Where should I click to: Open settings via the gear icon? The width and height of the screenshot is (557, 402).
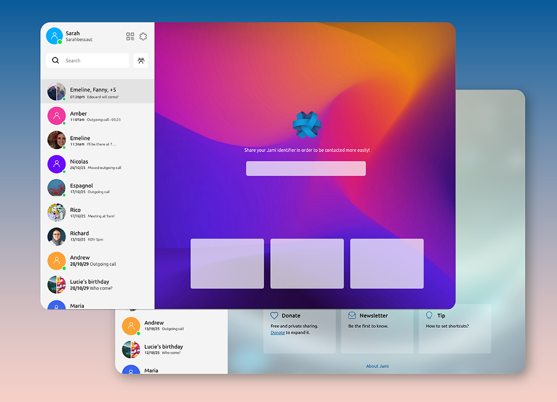(x=143, y=36)
